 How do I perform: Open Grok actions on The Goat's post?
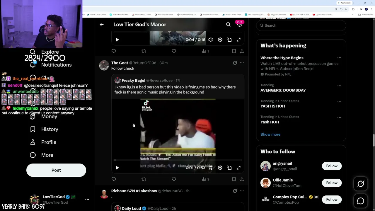coord(235,63)
